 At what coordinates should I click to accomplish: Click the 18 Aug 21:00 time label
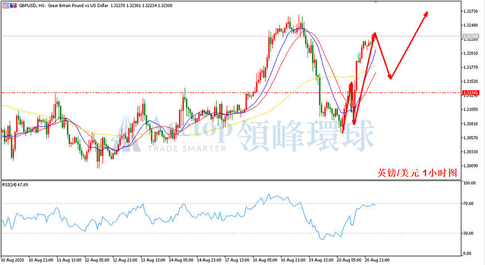pos(293,260)
